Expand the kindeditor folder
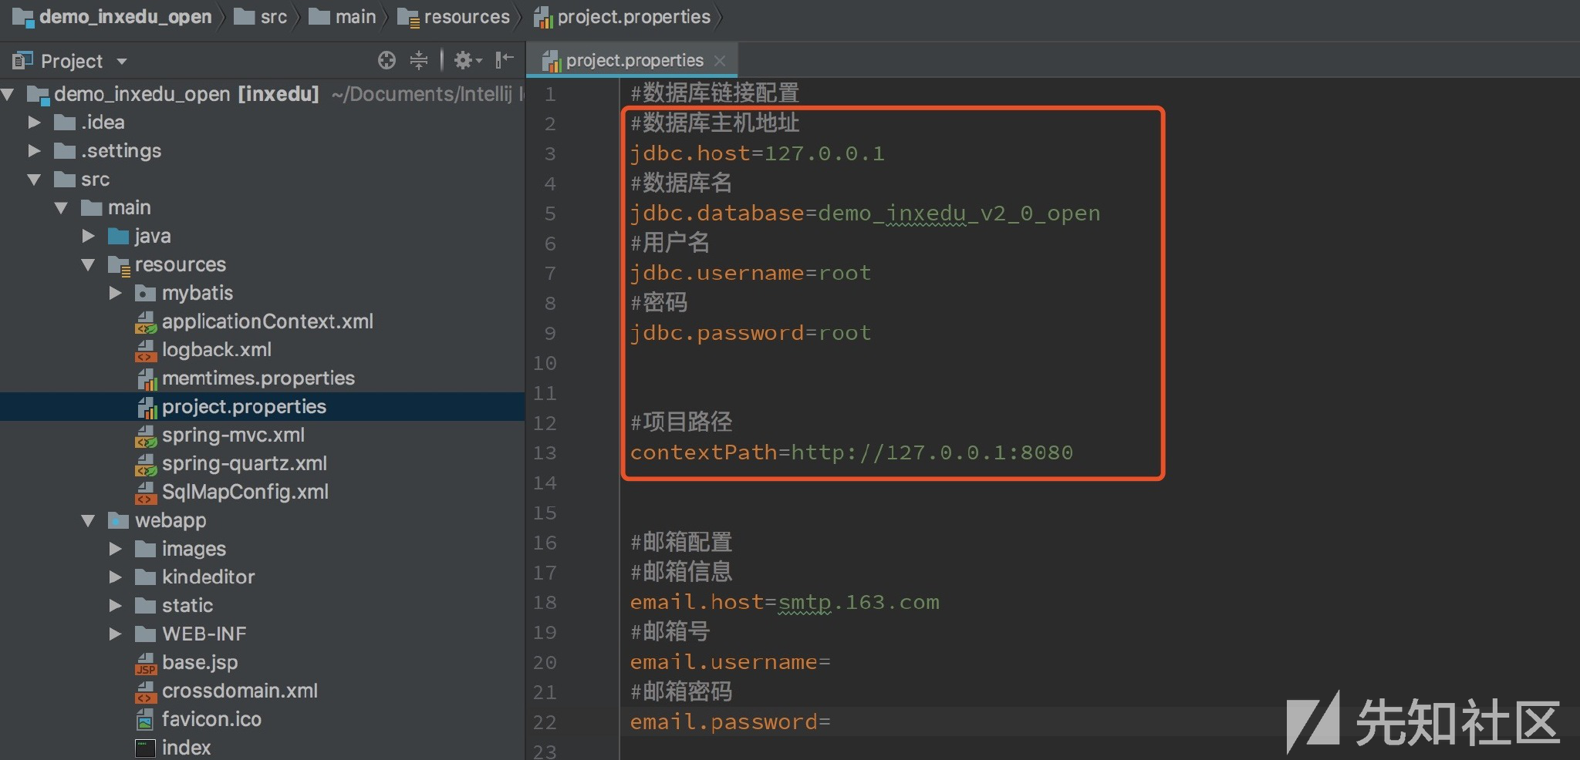The width and height of the screenshot is (1580, 760). [x=116, y=577]
